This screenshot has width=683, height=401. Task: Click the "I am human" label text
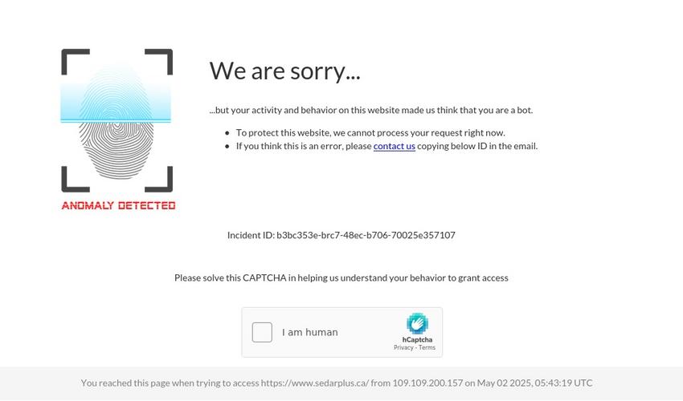(310, 332)
